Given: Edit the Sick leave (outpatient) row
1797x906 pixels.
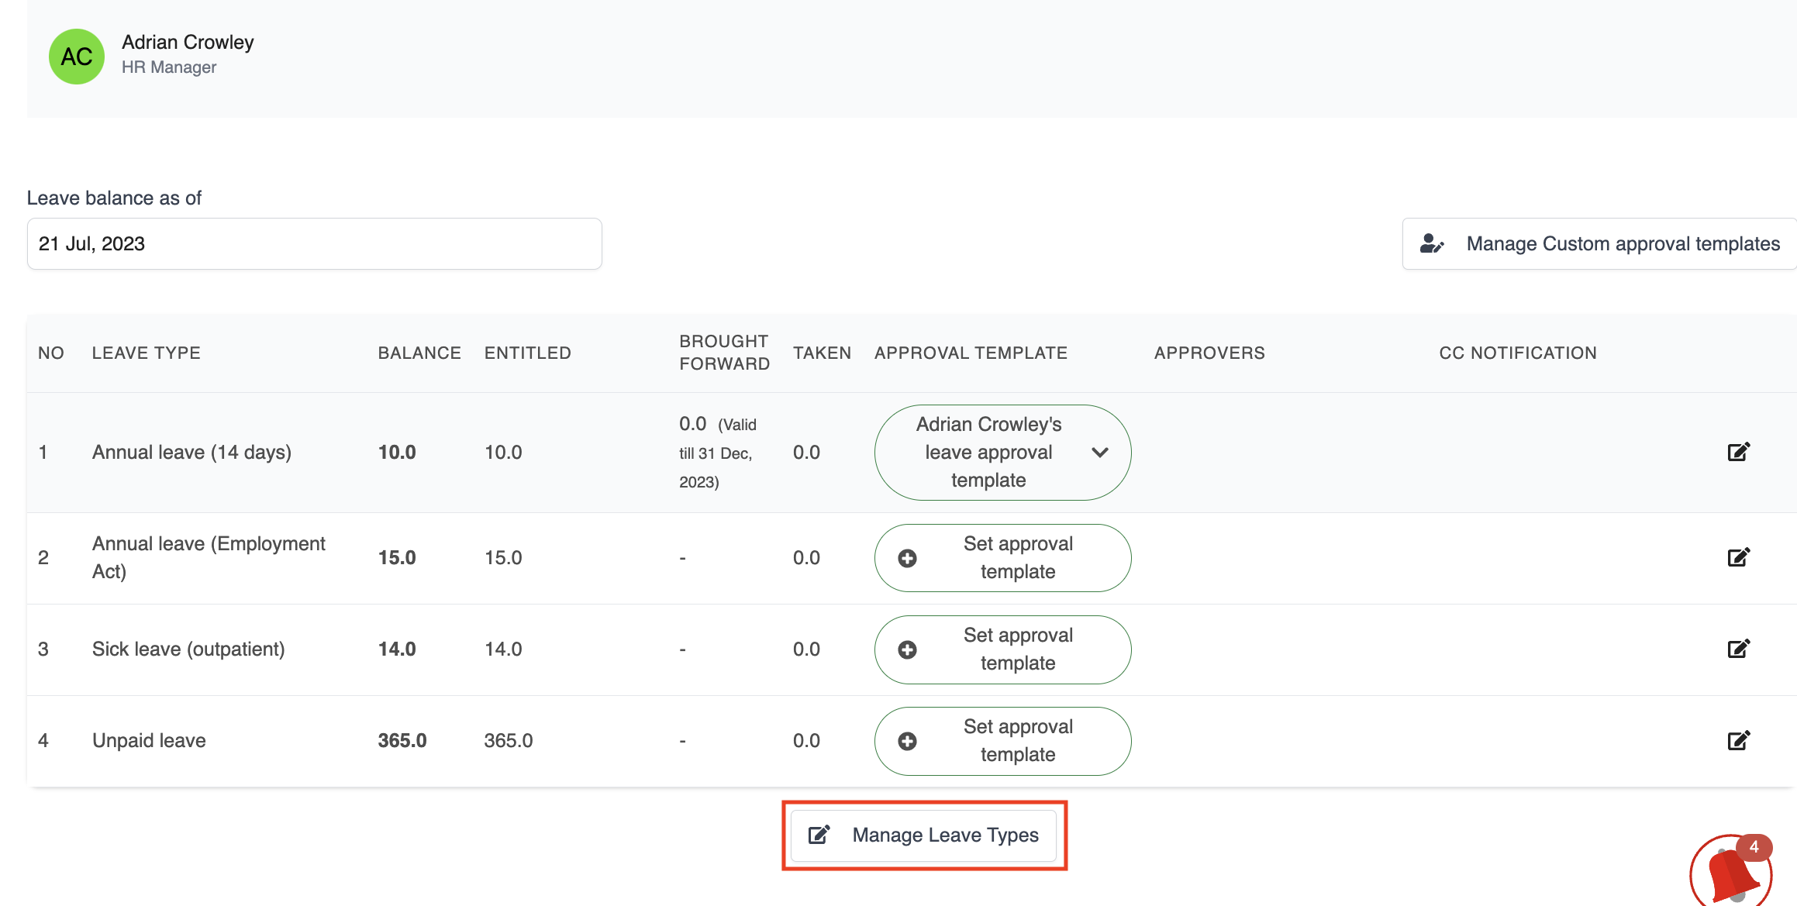Looking at the screenshot, I should [x=1738, y=649].
